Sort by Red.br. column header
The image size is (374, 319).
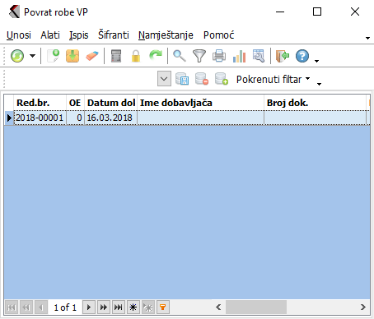pyautogui.click(x=40, y=103)
